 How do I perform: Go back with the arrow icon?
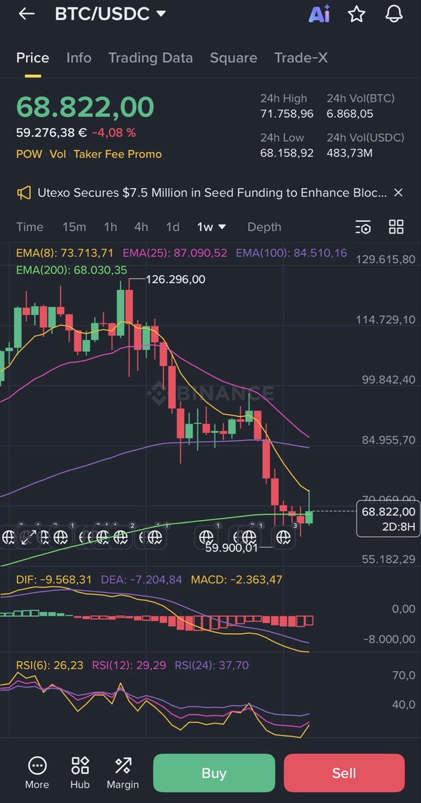(x=26, y=14)
